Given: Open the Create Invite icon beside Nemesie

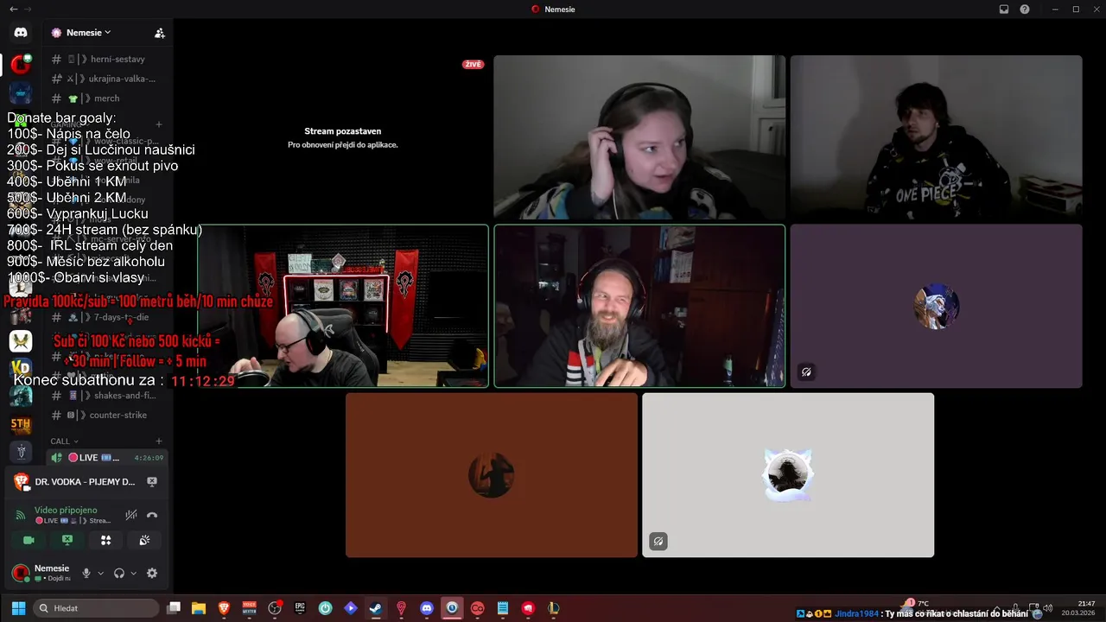Looking at the screenshot, I should [x=159, y=33].
